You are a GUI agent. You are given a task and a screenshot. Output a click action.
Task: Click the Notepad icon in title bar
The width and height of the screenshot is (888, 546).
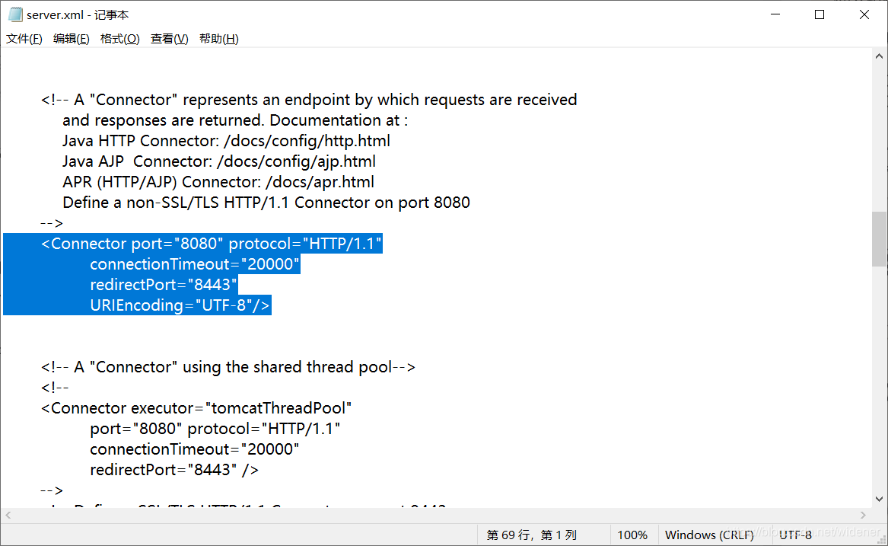[x=15, y=14]
